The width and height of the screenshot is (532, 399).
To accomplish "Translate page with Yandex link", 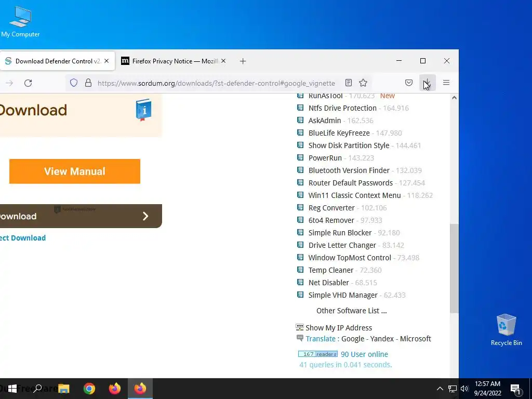I will [x=382, y=339].
